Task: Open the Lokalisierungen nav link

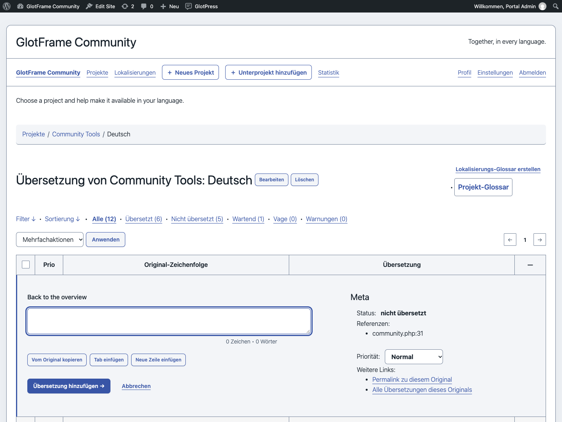Action: (x=135, y=72)
